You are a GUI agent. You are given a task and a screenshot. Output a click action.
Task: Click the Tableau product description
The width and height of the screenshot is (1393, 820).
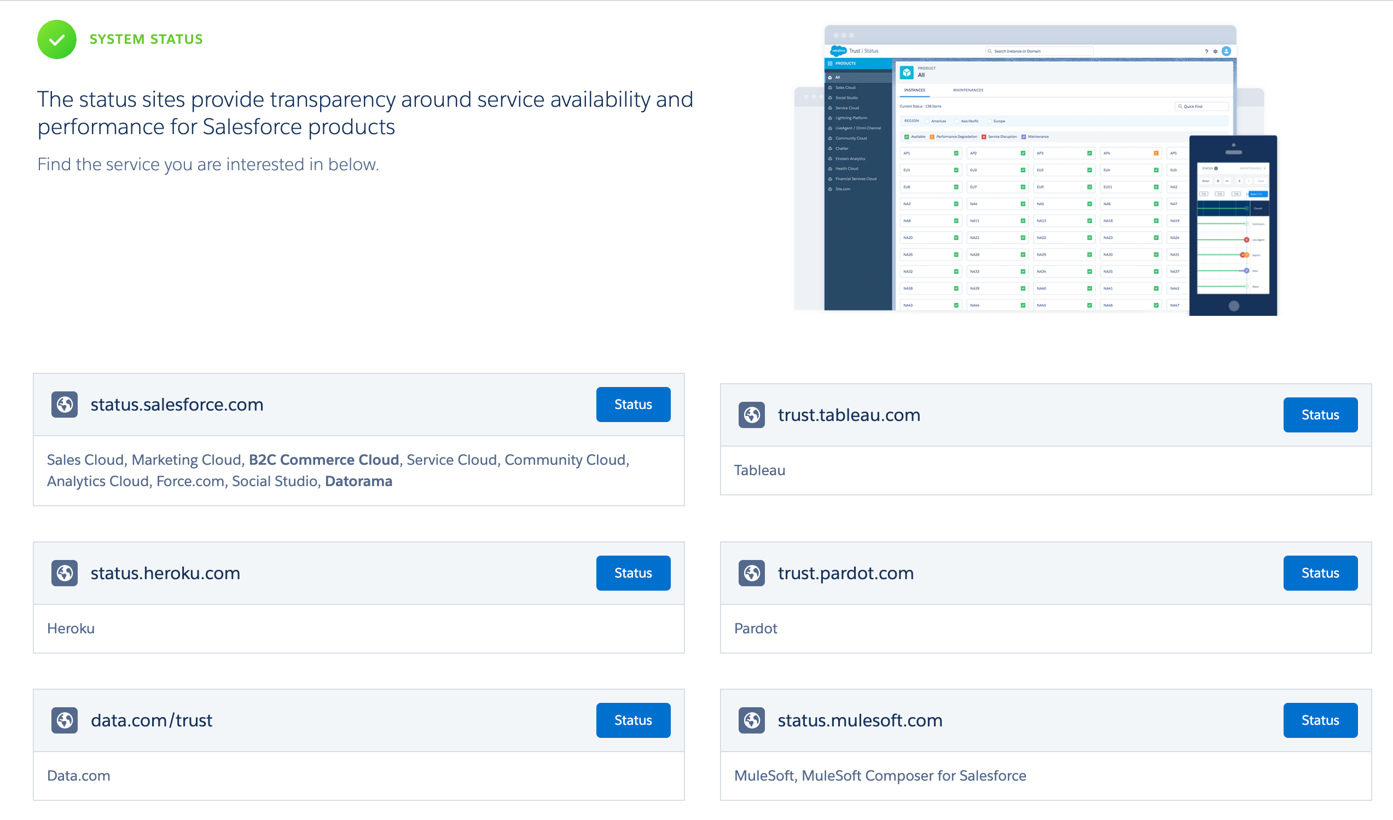tap(759, 471)
